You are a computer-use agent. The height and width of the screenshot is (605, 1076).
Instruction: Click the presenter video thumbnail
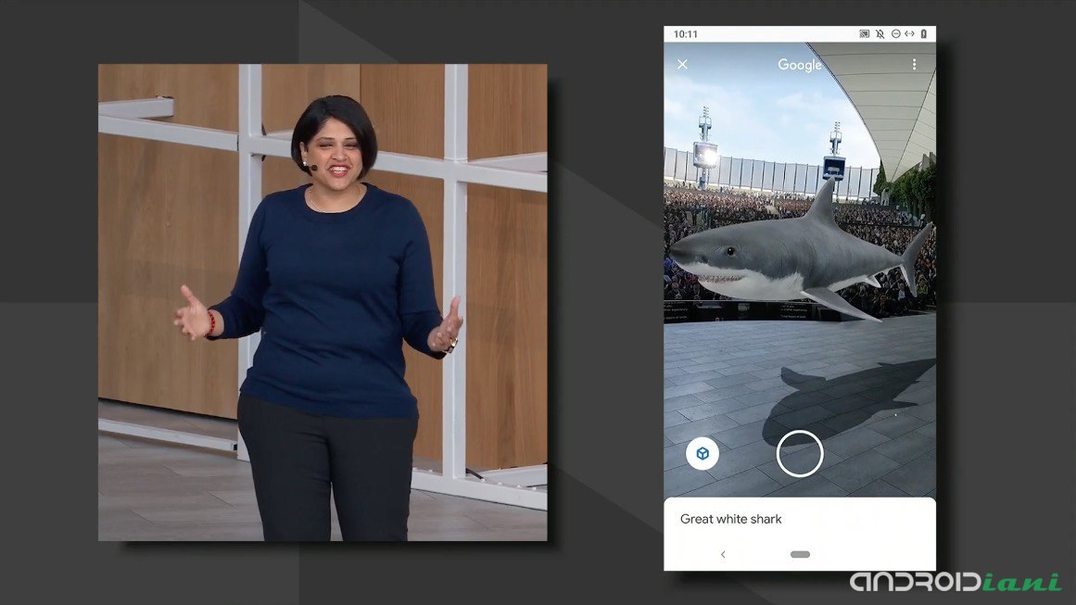tap(323, 302)
